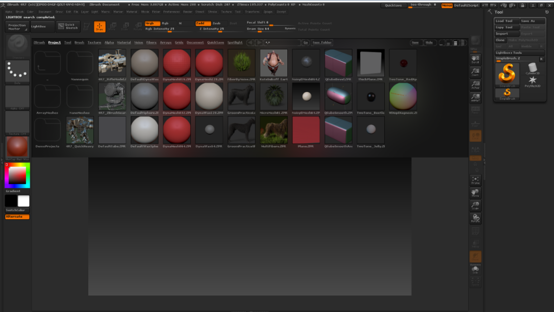Click the Go button in Lightbox
Viewport: 554px width, 312px height.
coord(306,43)
